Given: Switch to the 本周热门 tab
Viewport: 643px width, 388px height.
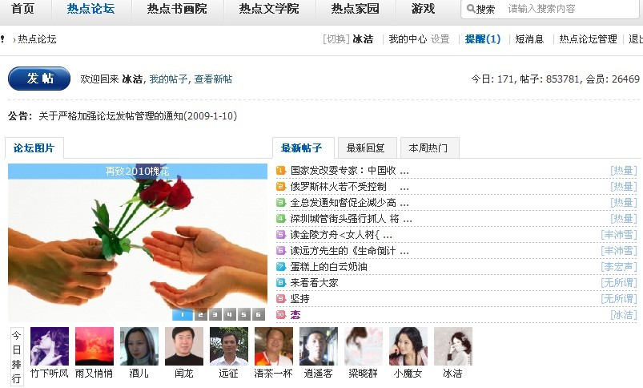Looking at the screenshot, I should point(428,148).
